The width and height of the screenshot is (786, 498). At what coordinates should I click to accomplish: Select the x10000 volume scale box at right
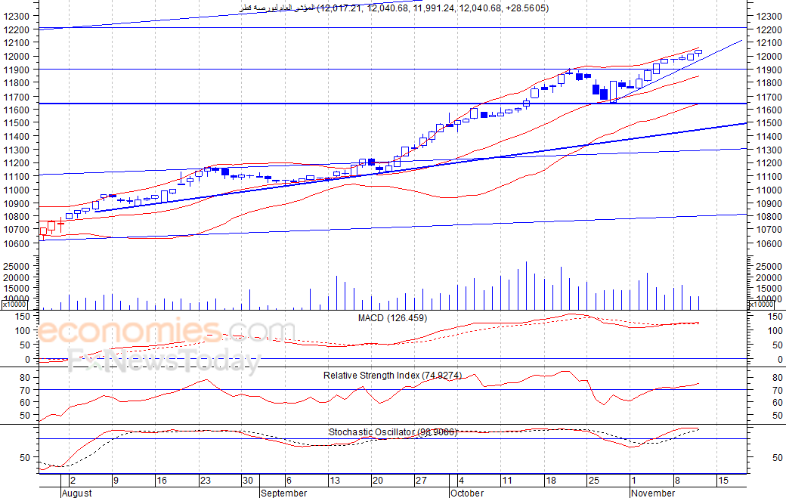(761, 304)
